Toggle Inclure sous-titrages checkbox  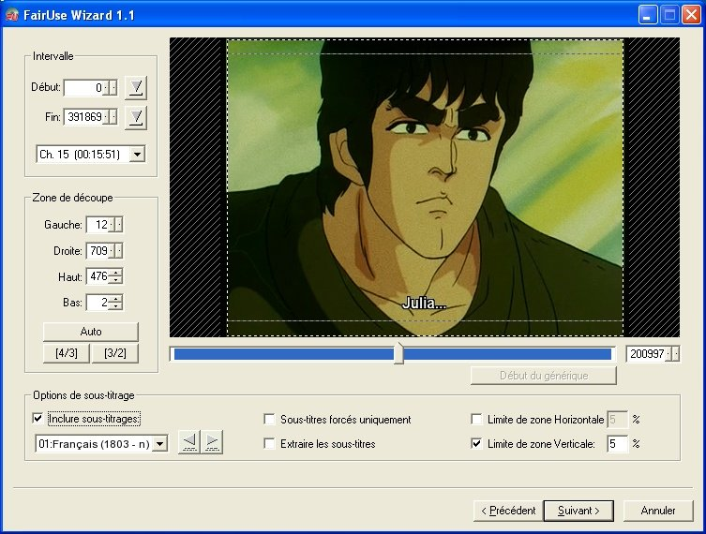click(38, 419)
